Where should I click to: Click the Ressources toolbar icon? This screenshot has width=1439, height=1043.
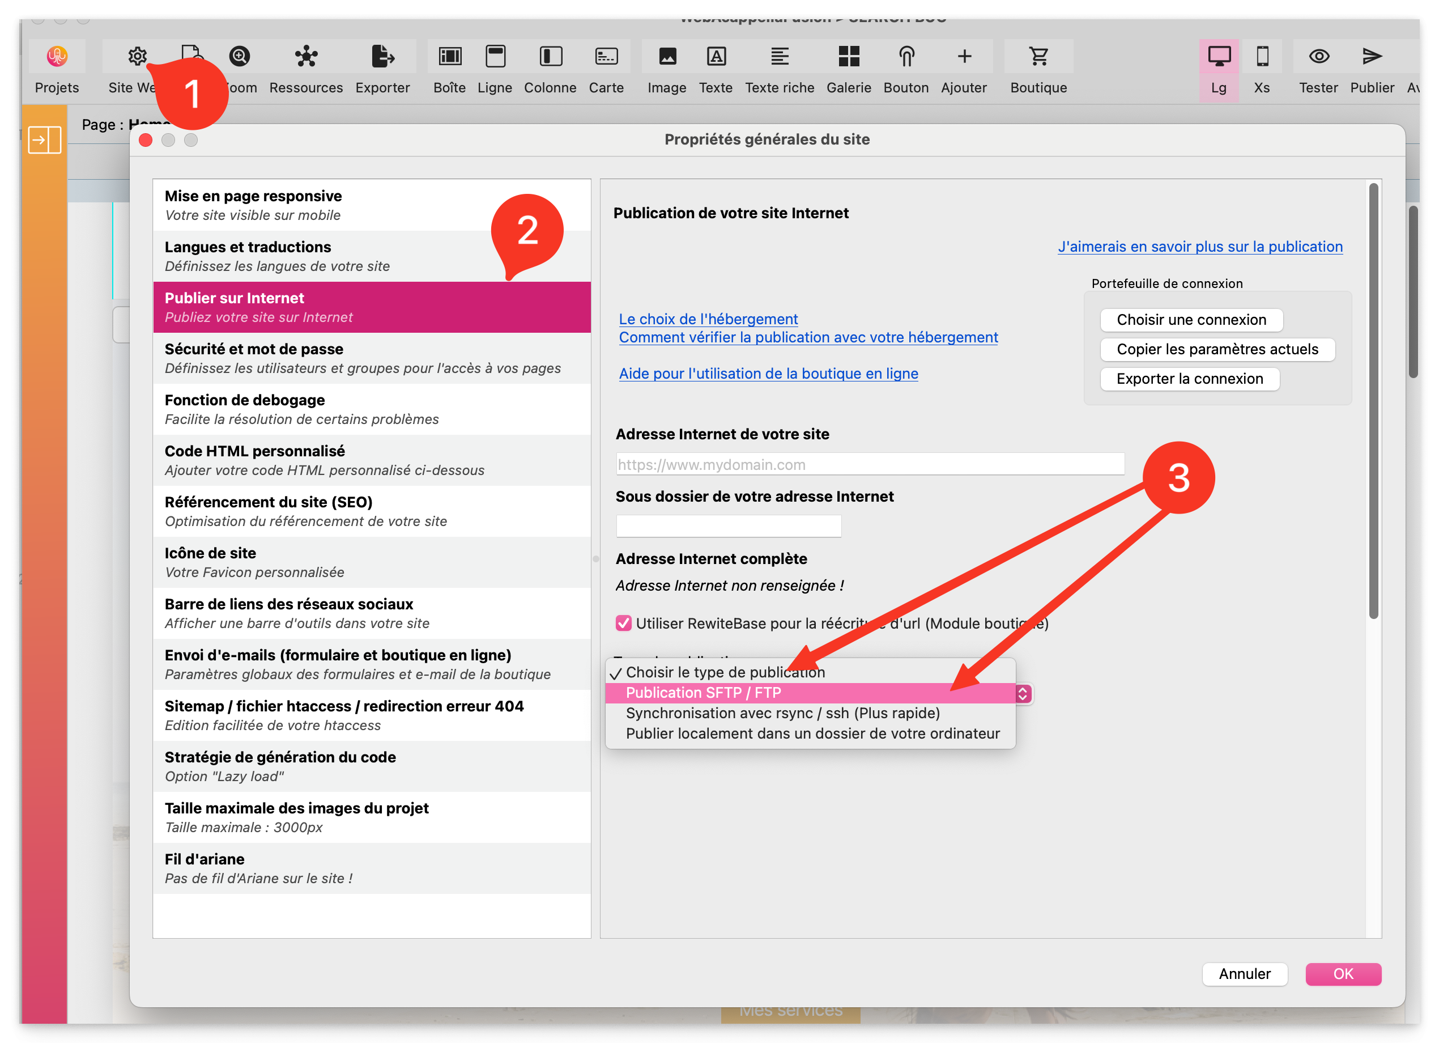tap(306, 57)
